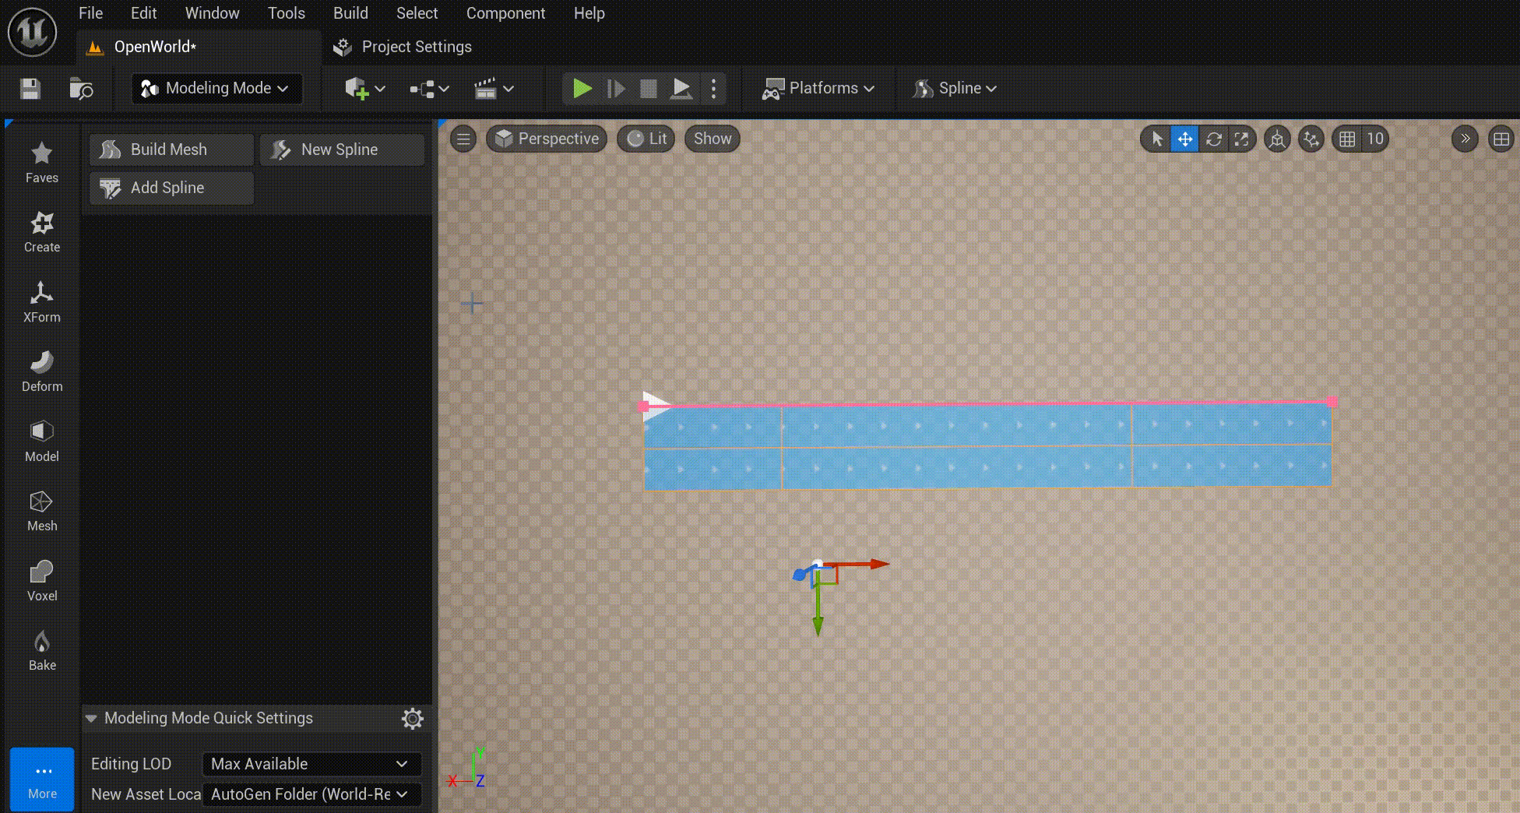Open the Perspective view mode menu
Viewport: 1520px width, 813px height.
coord(547,139)
